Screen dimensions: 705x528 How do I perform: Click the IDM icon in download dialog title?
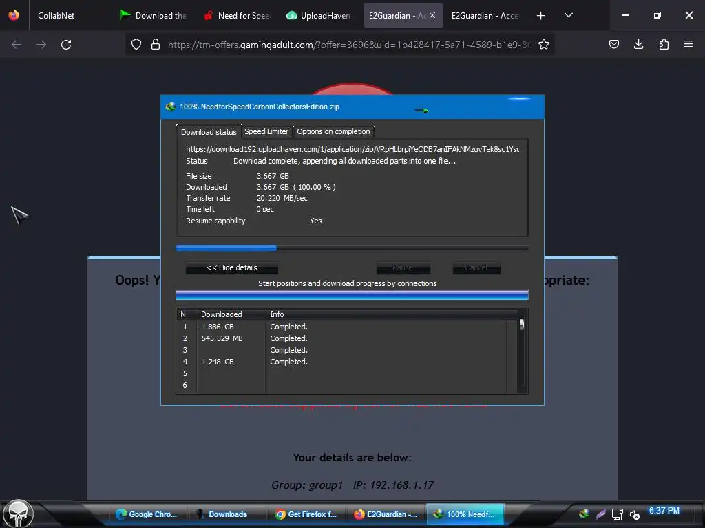pyautogui.click(x=171, y=107)
